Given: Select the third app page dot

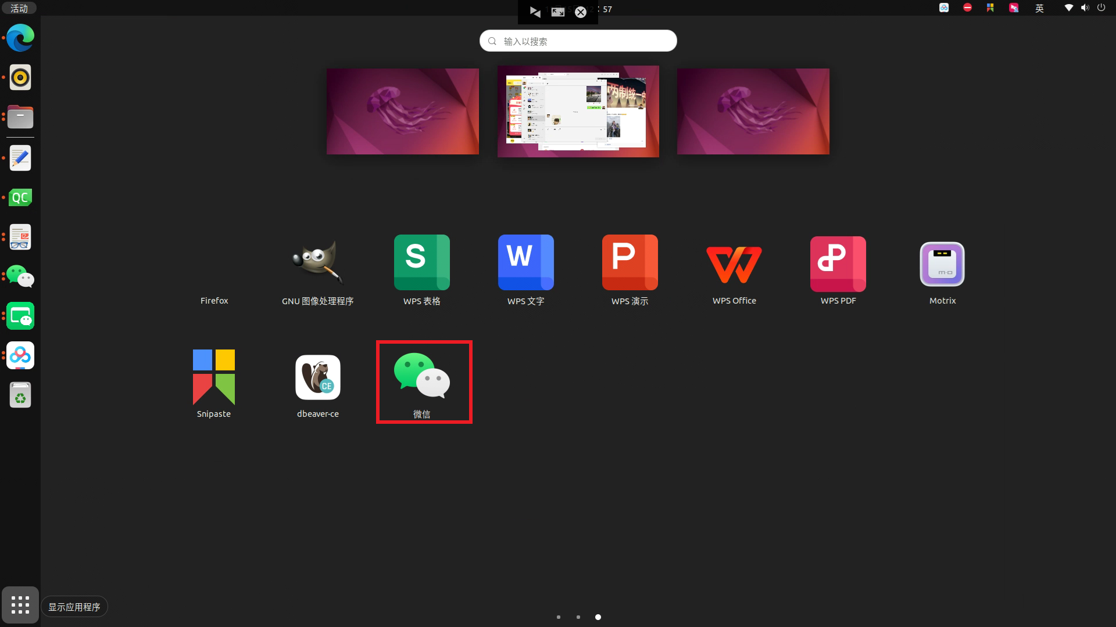Looking at the screenshot, I should click(598, 617).
